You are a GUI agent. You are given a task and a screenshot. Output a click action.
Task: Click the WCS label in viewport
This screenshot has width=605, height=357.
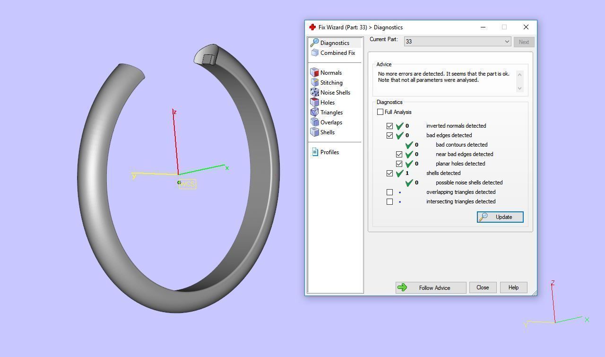(188, 184)
